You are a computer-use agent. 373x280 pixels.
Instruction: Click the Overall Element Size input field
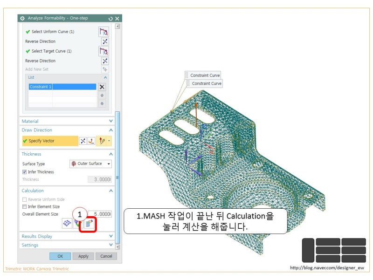pyautogui.click(x=100, y=214)
